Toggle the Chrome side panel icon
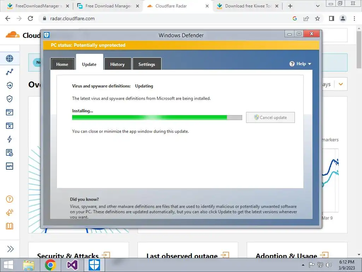The height and width of the screenshot is (272, 362). click(x=332, y=18)
